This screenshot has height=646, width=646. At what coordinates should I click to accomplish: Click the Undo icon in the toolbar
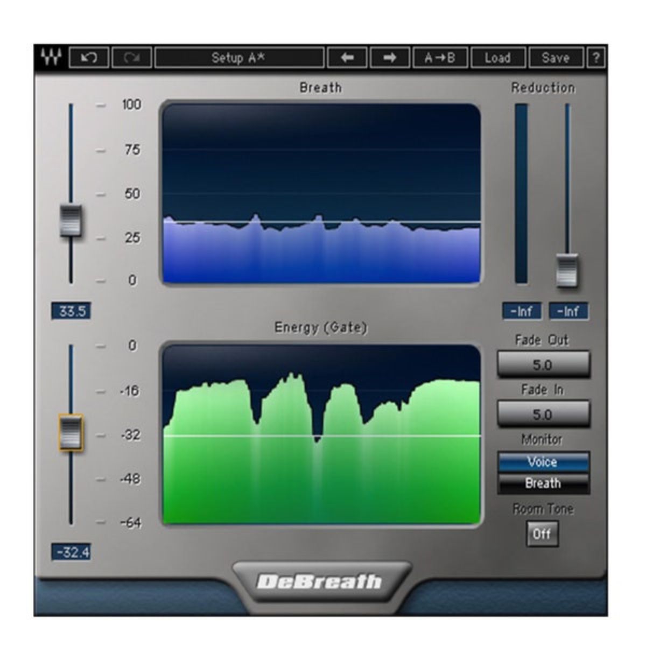pos(88,57)
